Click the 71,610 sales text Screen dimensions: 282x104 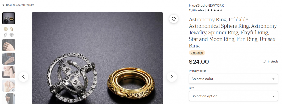(196, 10)
